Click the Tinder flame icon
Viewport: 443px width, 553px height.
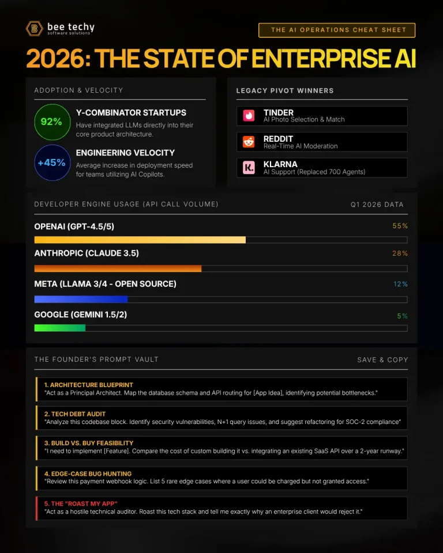pyautogui.click(x=249, y=115)
